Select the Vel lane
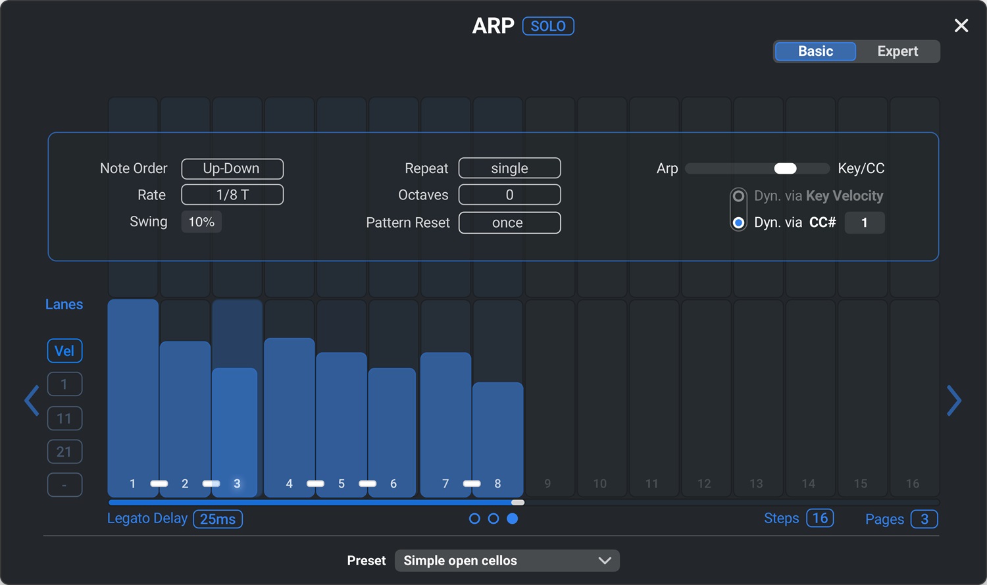This screenshot has width=987, height=585. point(64,351)
